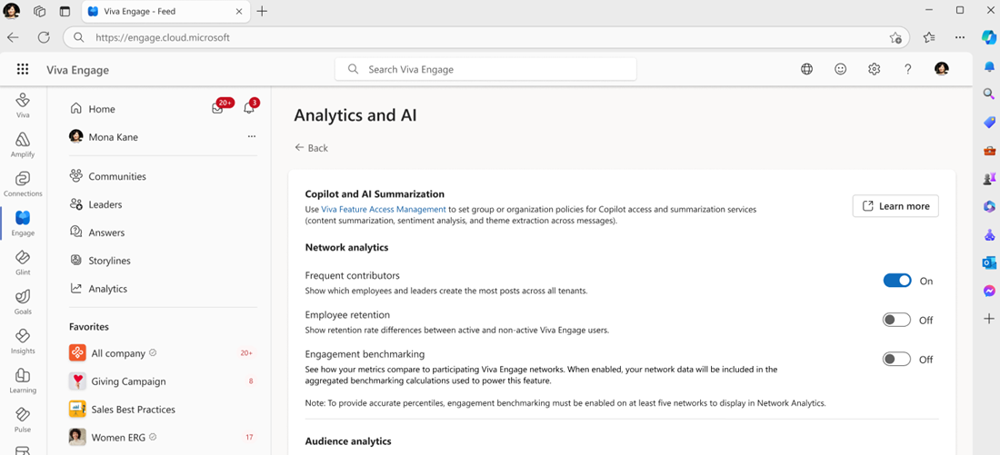Open the more options ellipsis beside Mona Kane
The height and width of the screenshot is (455, 1000).
tap(251, 136)
